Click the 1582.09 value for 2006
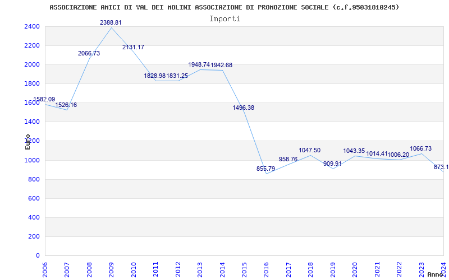 coord(44,100)
